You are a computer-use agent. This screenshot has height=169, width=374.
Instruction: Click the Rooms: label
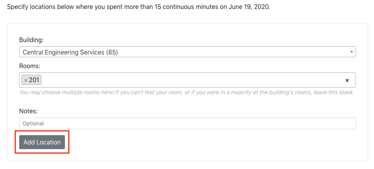coord(30,66)
